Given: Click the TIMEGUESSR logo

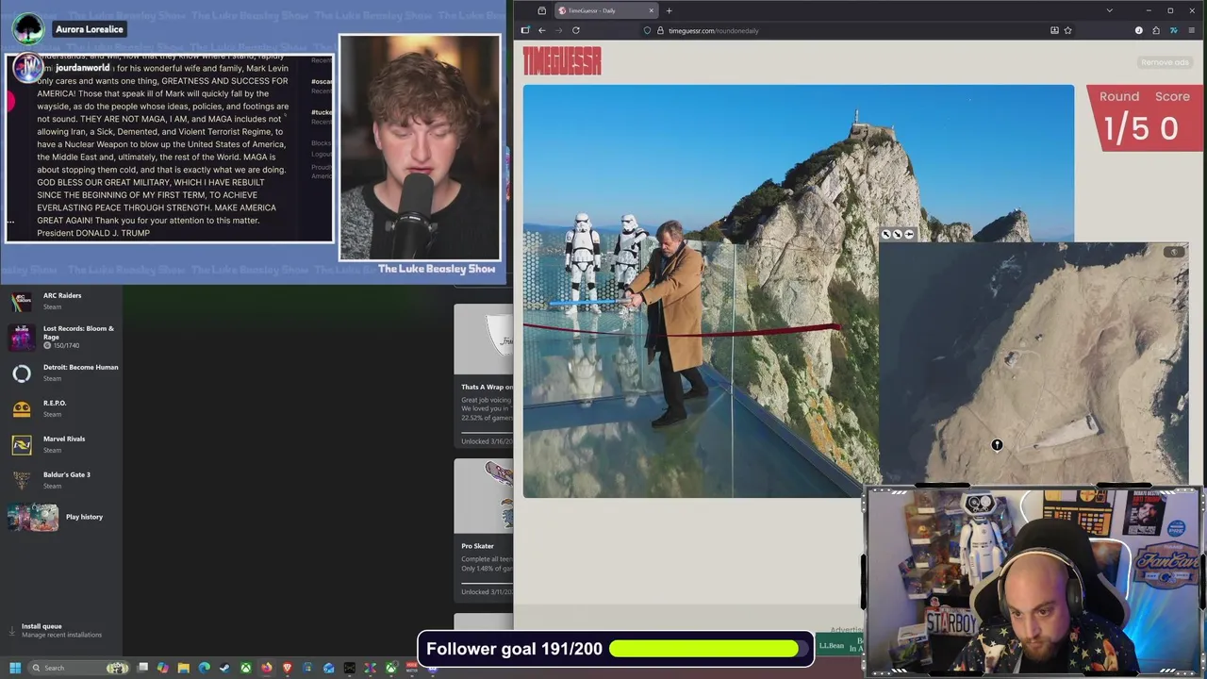Looking at the screenshot, I should tap(562, 61).
